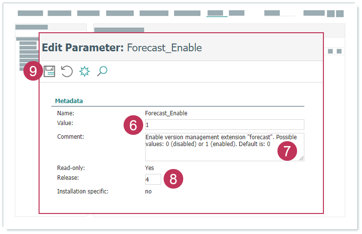Click the Release field label
The height and width of the screenshot is (234, 362).
(68, 177)
